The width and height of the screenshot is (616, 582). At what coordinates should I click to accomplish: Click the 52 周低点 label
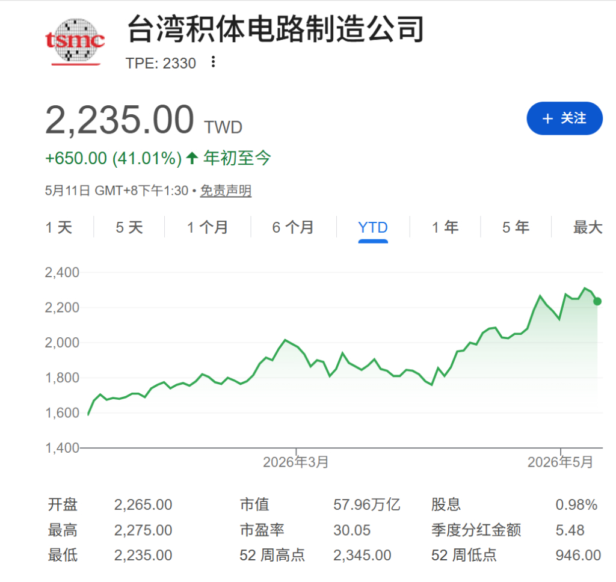464,556
